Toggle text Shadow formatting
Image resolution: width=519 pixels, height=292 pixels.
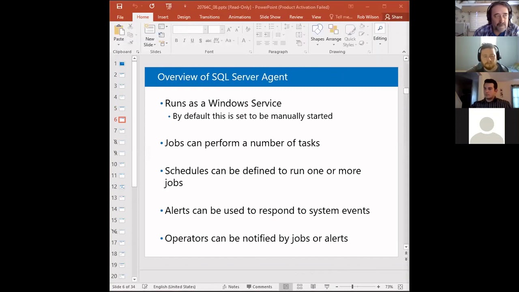click(x=200, y=41)
